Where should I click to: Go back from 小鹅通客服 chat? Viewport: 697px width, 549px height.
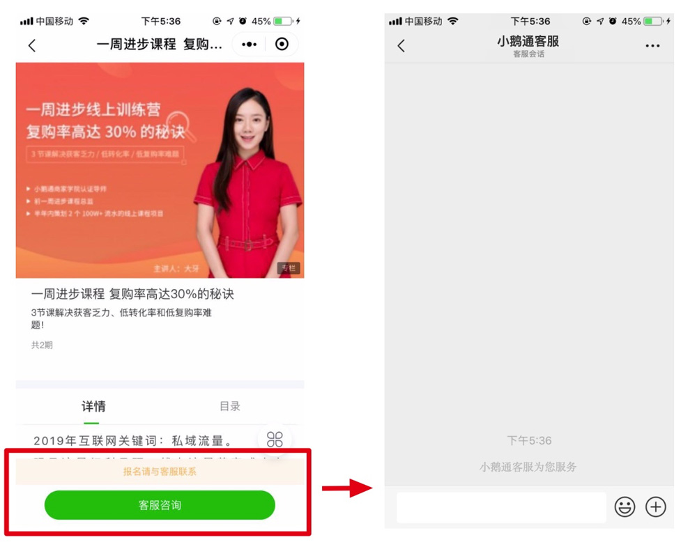click(401, 45)
